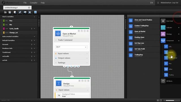
Task: Click the blue highlighted toolbar icon
Action: 35,12
